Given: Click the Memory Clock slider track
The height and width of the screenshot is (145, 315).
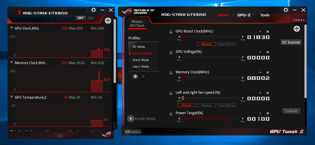Looking at the screenshot, I should (211, 78).
